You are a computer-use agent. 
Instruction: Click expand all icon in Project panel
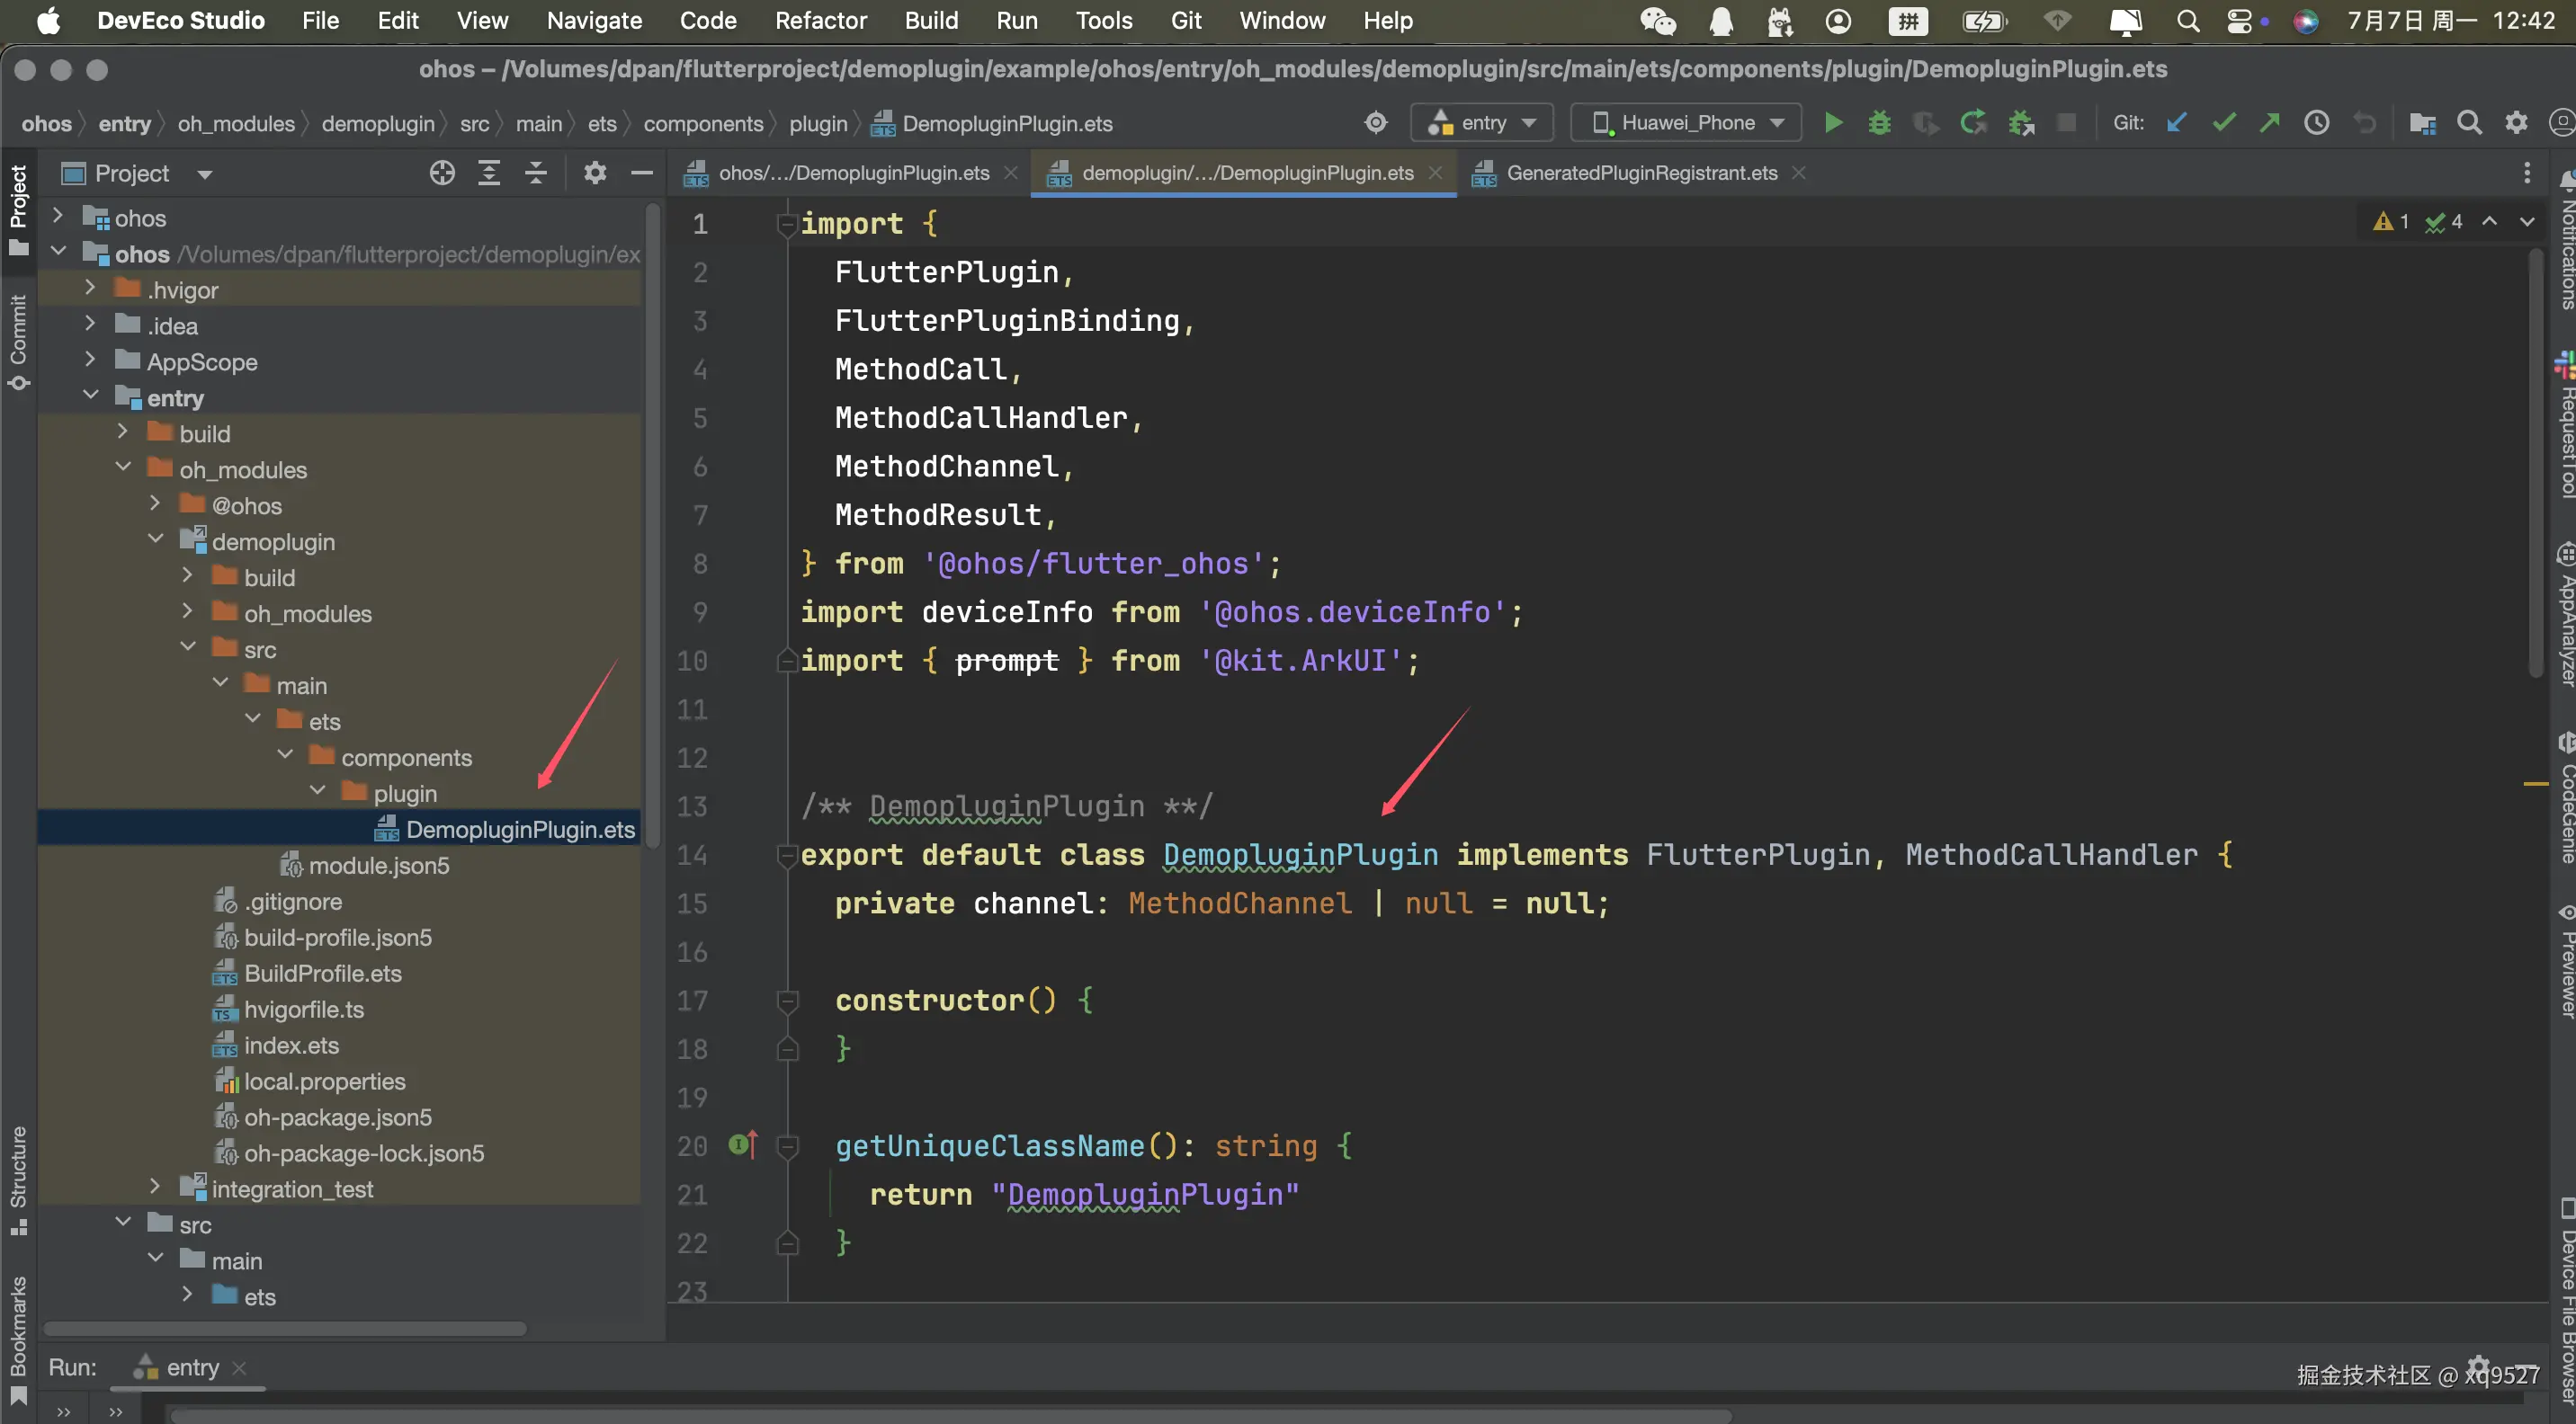(x=489, y=174)
